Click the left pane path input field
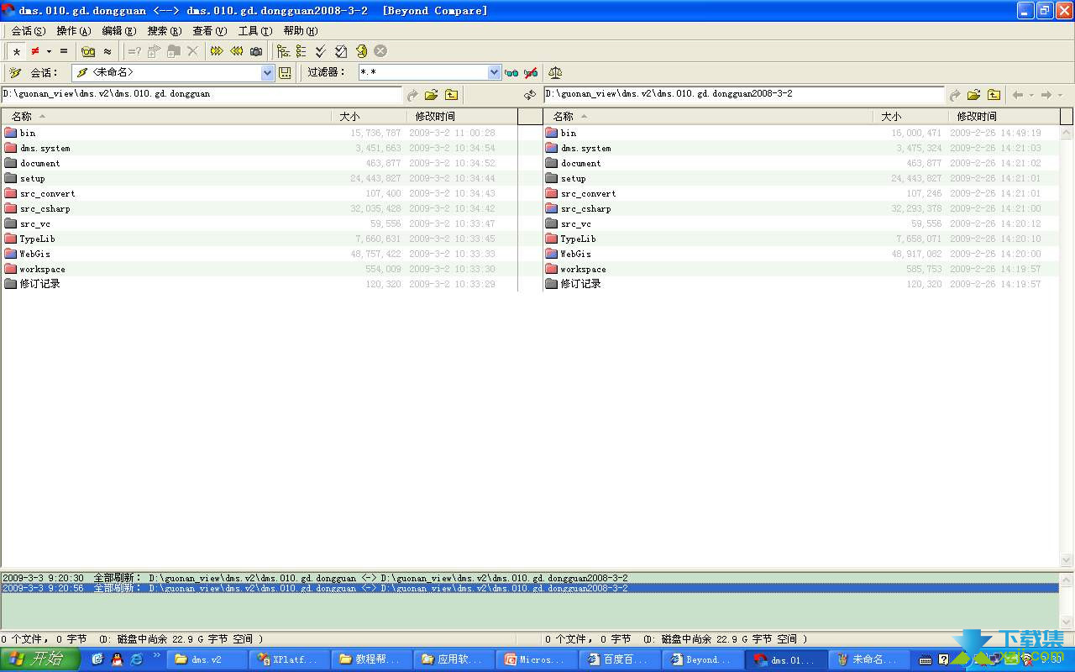 coord(202,94)
